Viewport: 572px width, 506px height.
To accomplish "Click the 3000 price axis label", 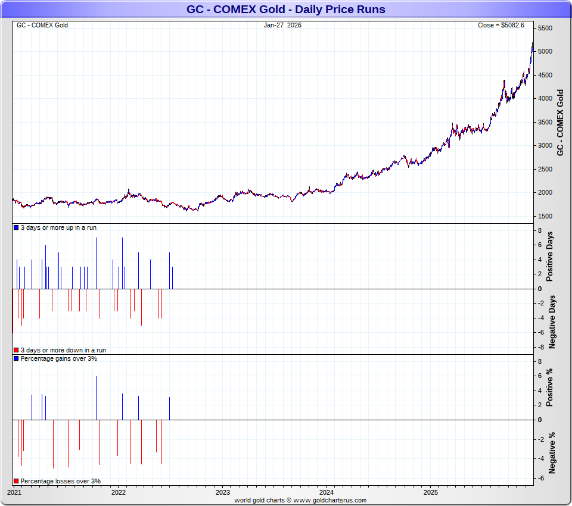I will (x=545, y=145).
